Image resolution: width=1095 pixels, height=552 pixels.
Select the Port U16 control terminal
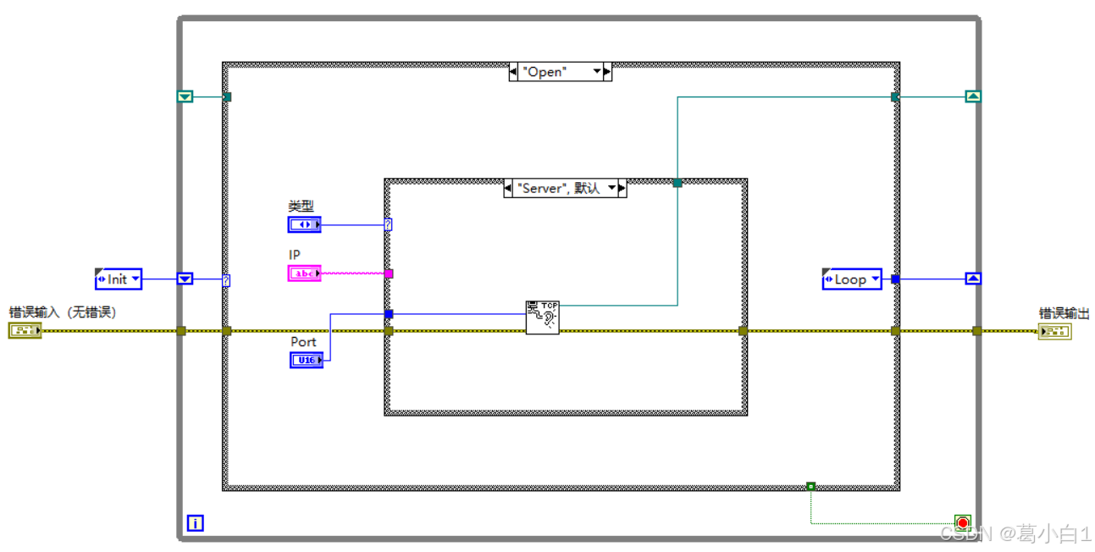tap(307, 361)
